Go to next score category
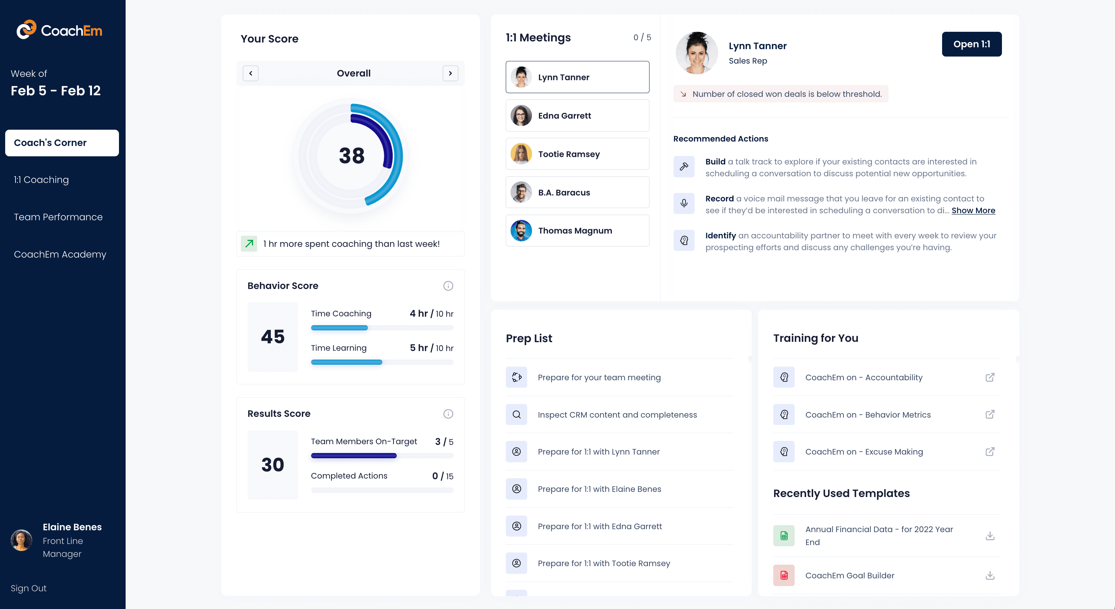The width and height of the screenshot is (1115, 609). pos(450,73)
